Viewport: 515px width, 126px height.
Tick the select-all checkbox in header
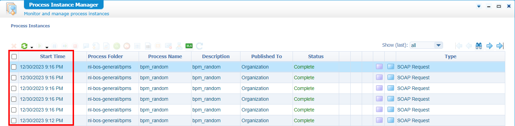click(x=14, y=56)
